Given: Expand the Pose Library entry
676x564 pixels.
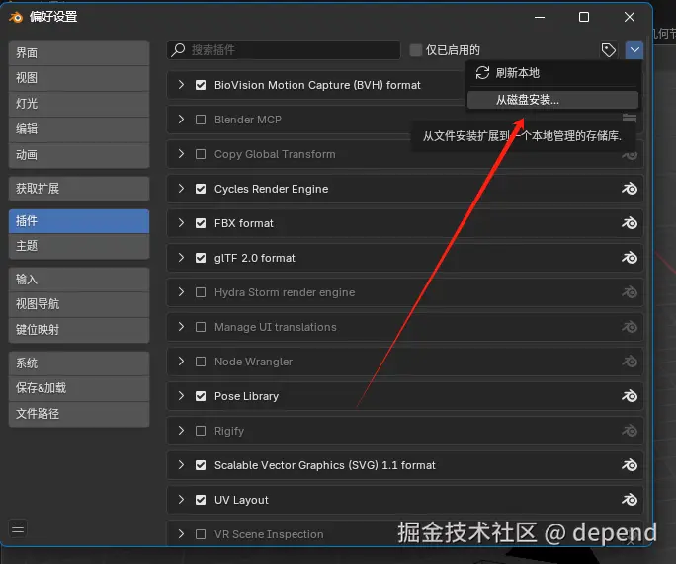Looking at the screenshot, I should (x=181, y=396).
